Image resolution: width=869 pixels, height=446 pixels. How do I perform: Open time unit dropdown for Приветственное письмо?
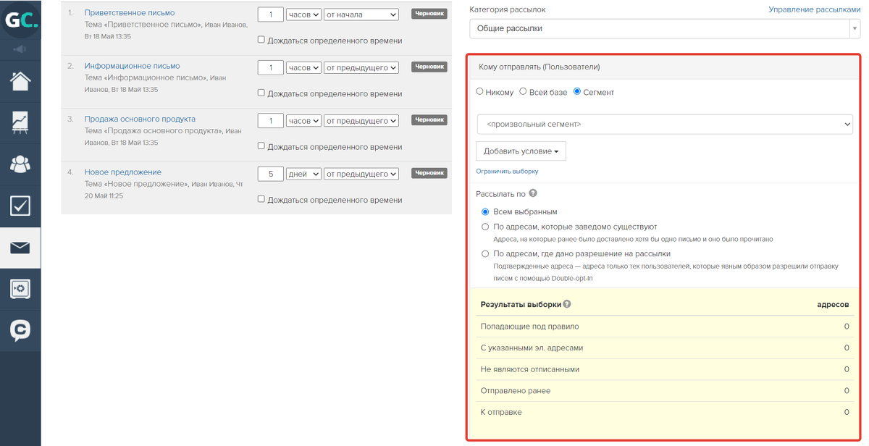point(303,14)
